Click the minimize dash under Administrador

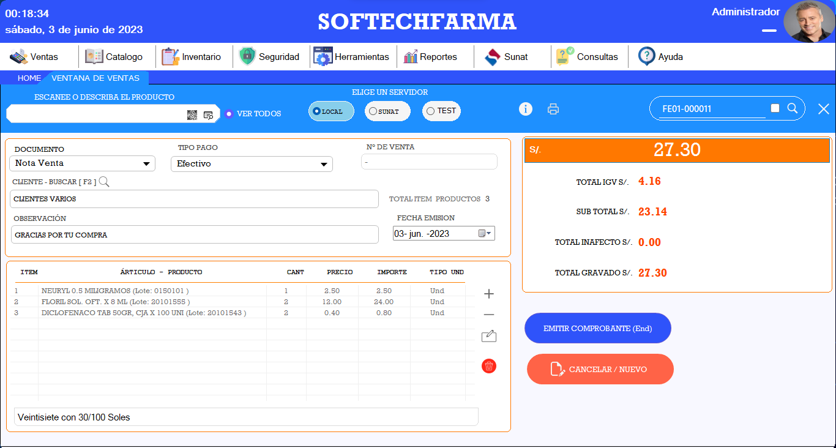pyautogui.click(x=769, y=31)
